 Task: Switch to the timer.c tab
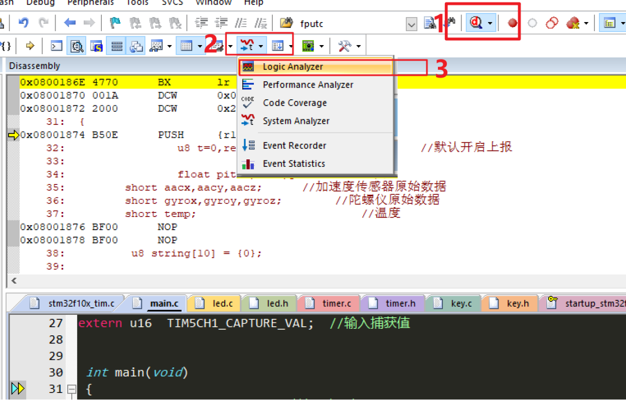(x=329, y=303)
